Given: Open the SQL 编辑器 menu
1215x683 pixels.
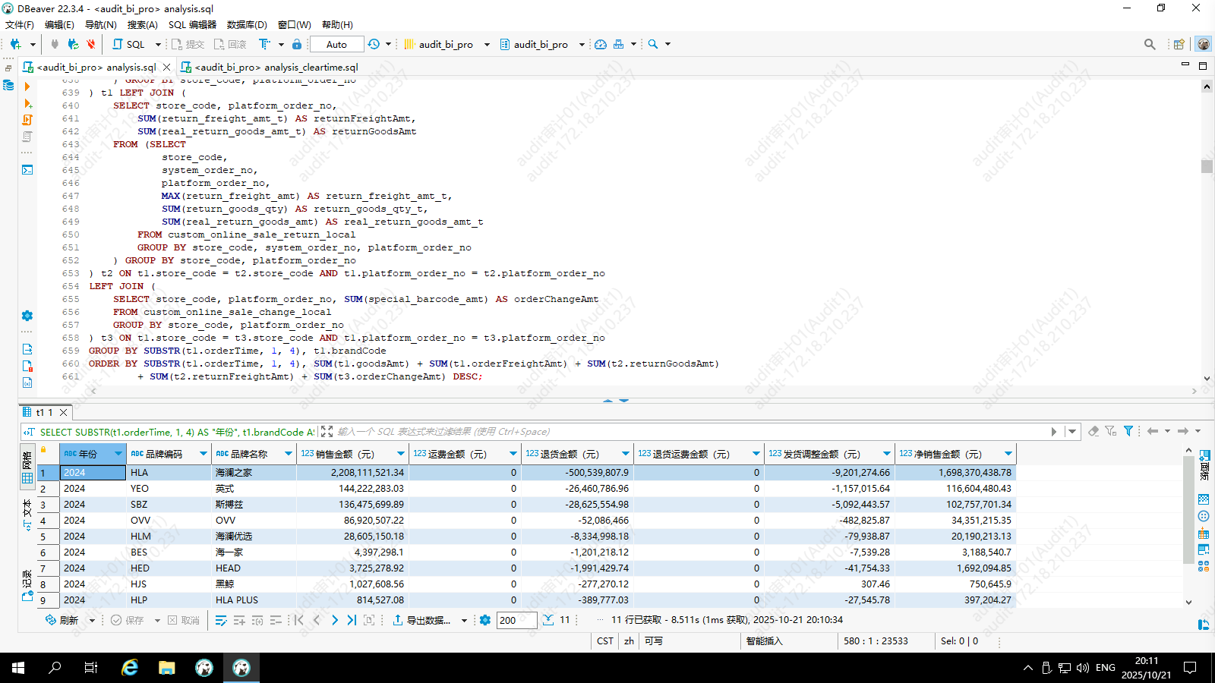Looking at the screenshot, I should click(x=192, y=24).
